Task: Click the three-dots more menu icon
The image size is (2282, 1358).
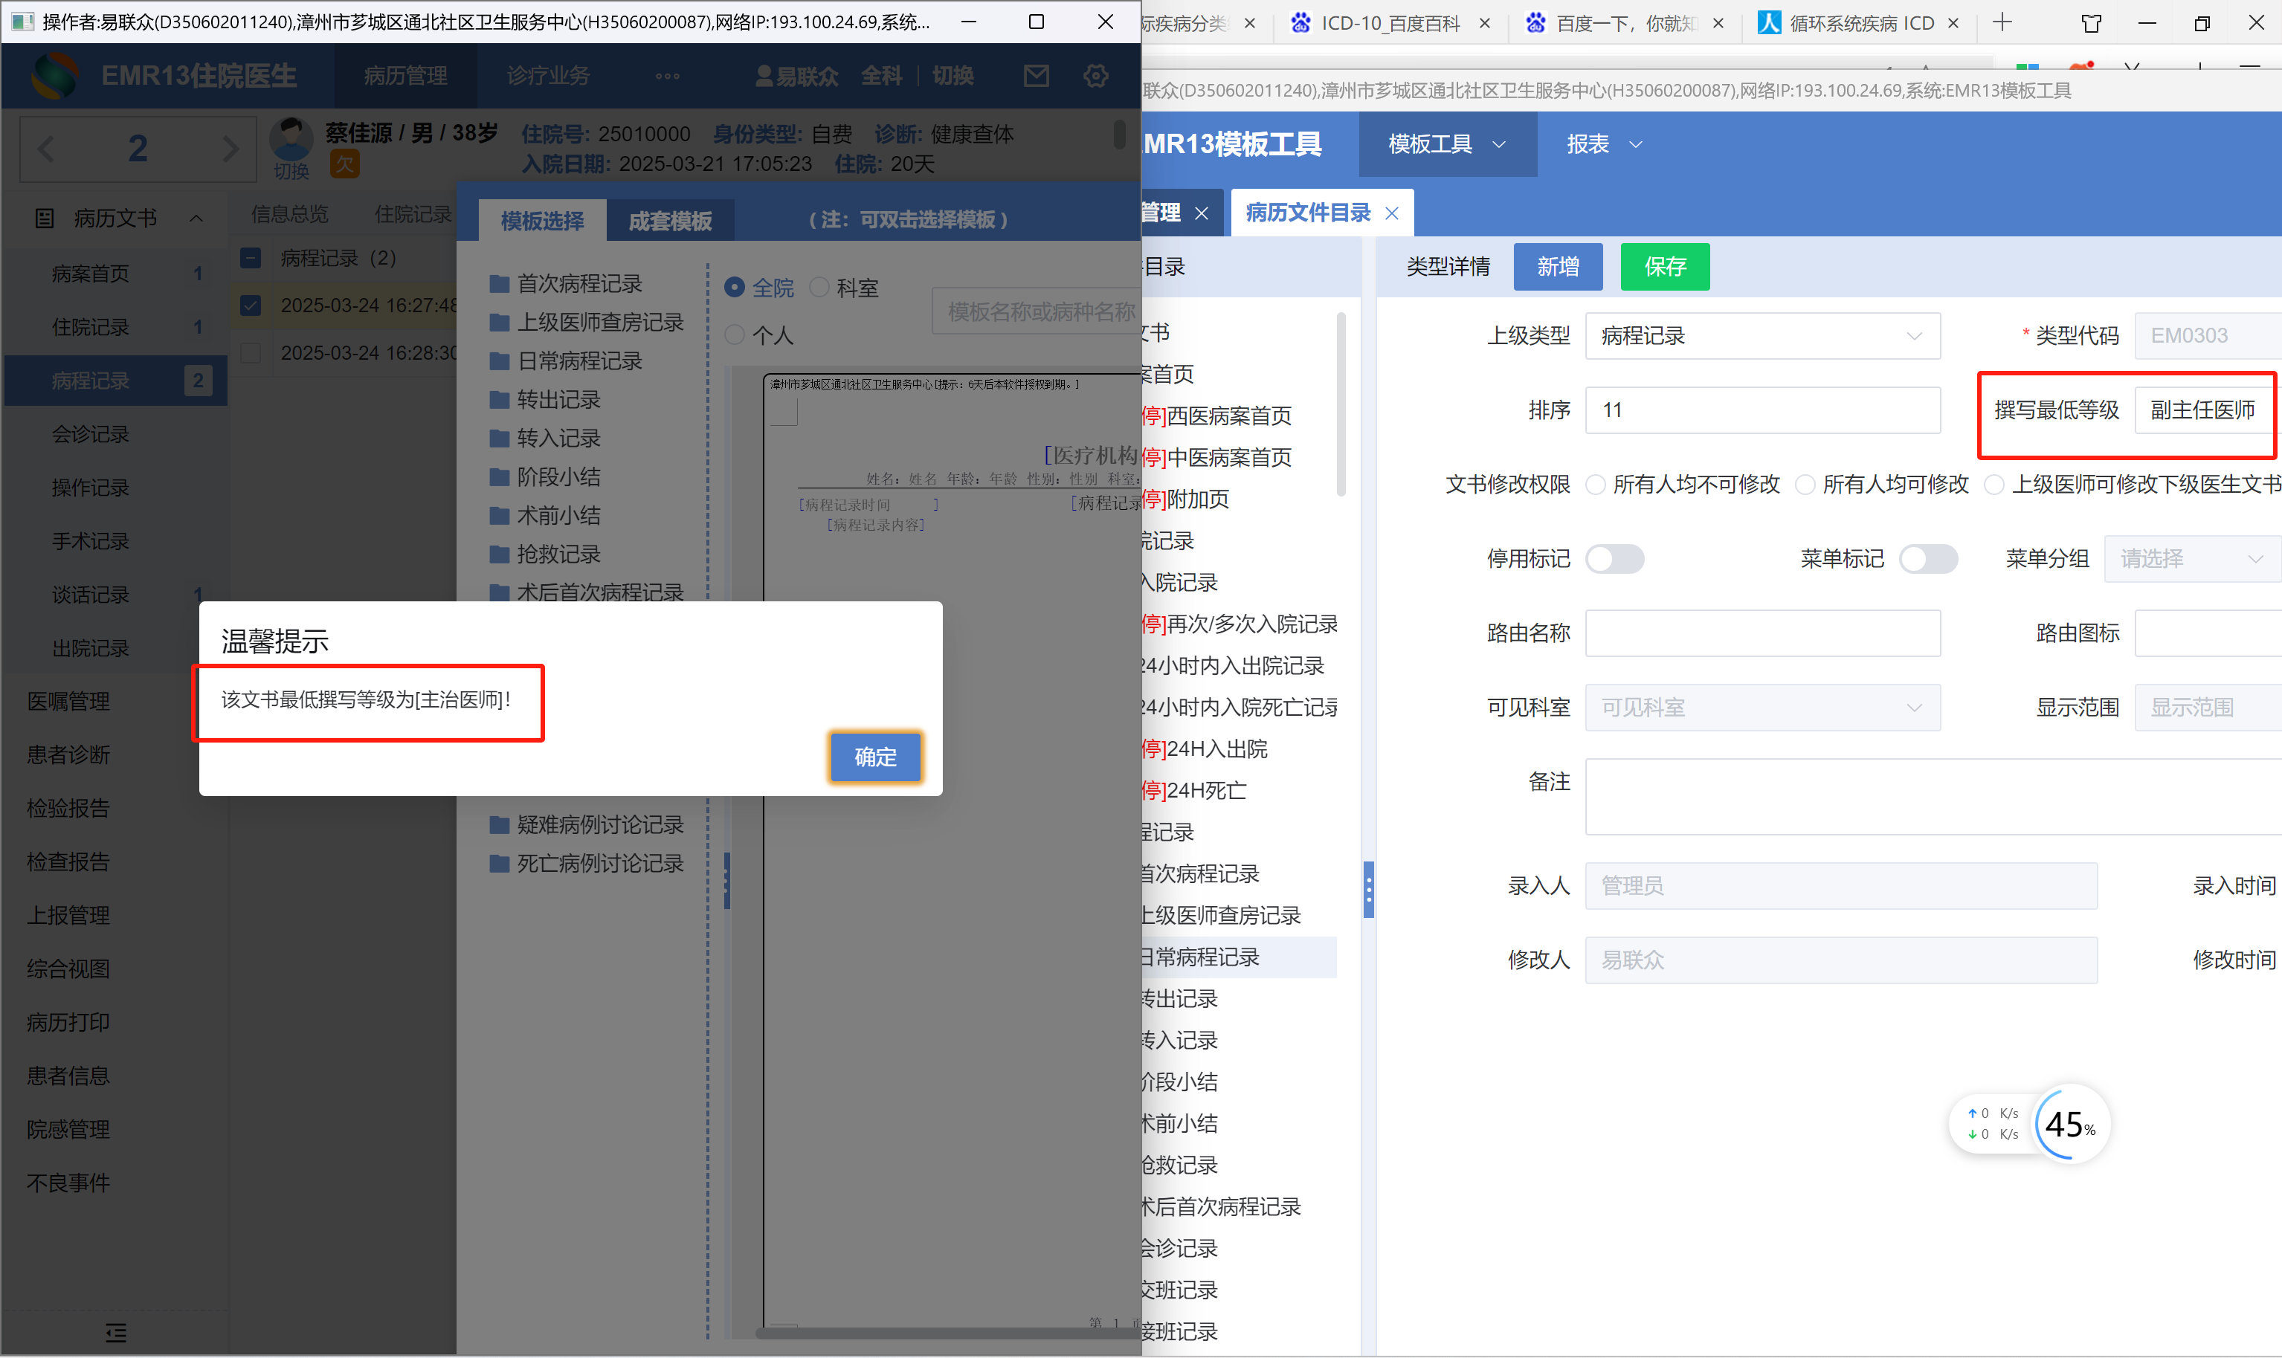Action: click(x=667, y=76)
